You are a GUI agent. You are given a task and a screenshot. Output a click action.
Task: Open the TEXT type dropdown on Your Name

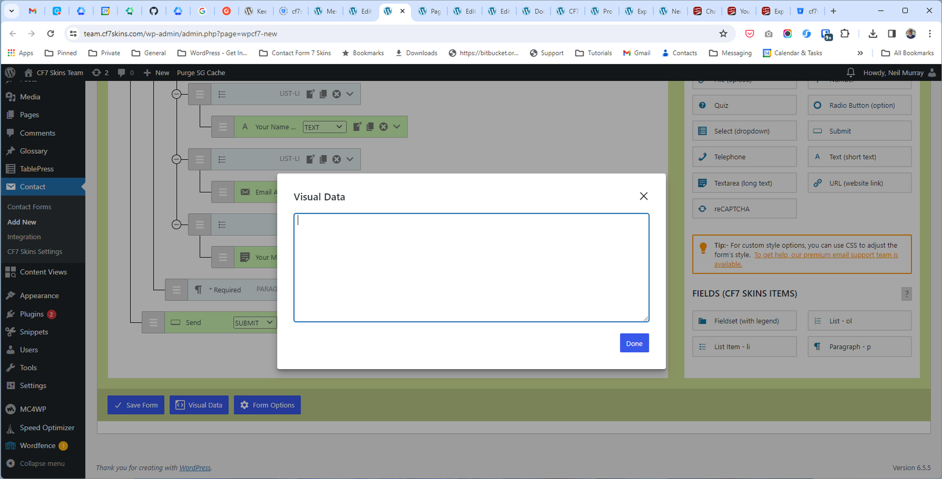coord(324,127)
